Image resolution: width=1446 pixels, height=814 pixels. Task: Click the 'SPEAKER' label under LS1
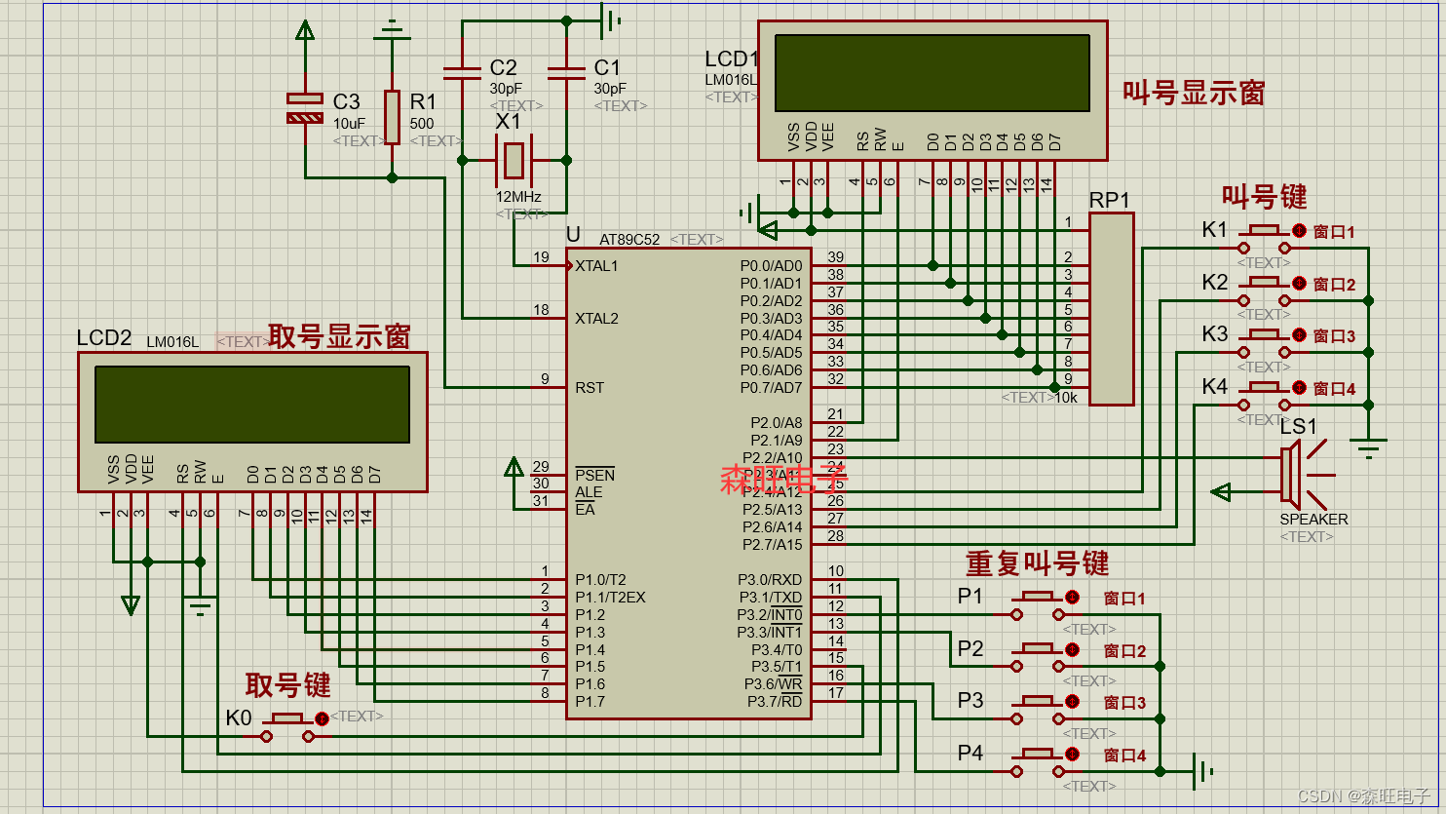pyautogui.click(x=1313, y=520)
